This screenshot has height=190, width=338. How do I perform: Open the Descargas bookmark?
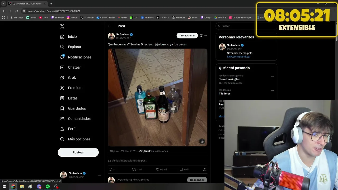(x=17, y=18)
